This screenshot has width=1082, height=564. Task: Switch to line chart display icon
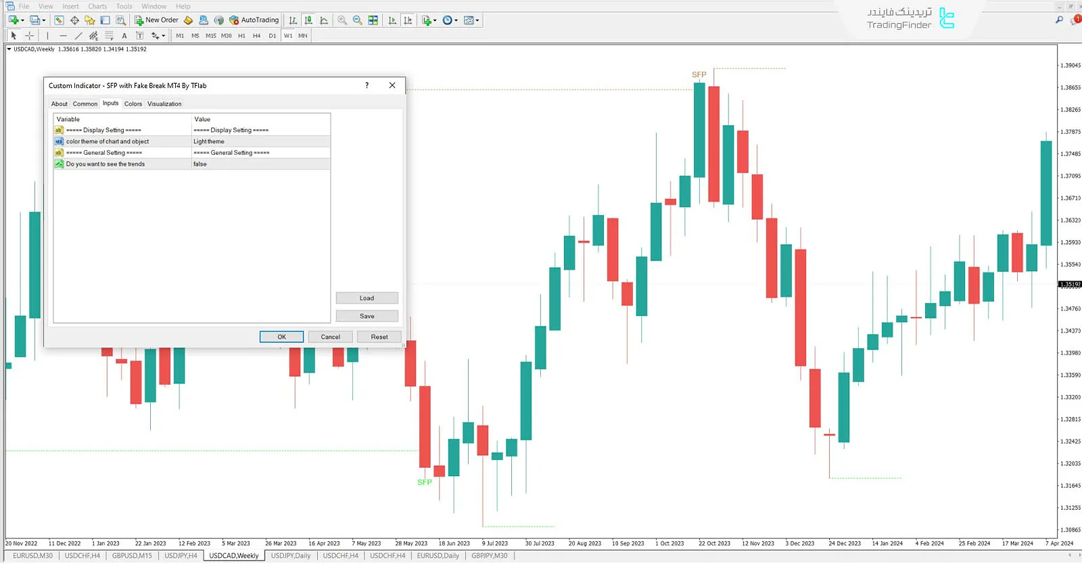(324, 20)
